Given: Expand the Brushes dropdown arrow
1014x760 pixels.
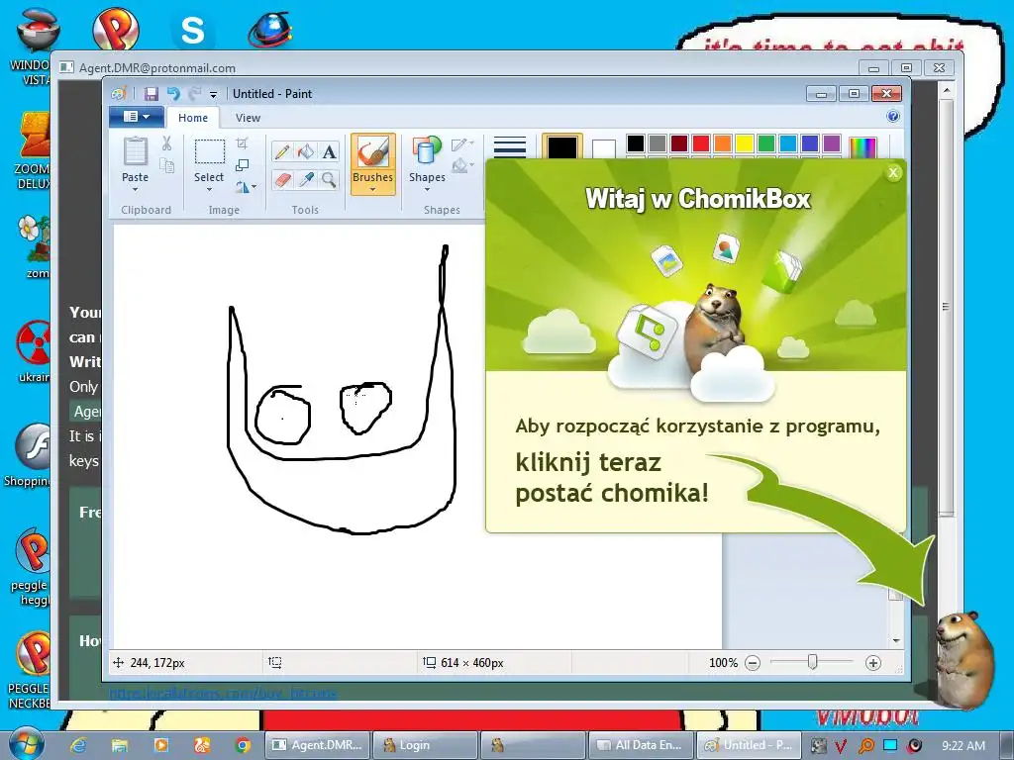Looking at the screenshot, I should 373,190.
